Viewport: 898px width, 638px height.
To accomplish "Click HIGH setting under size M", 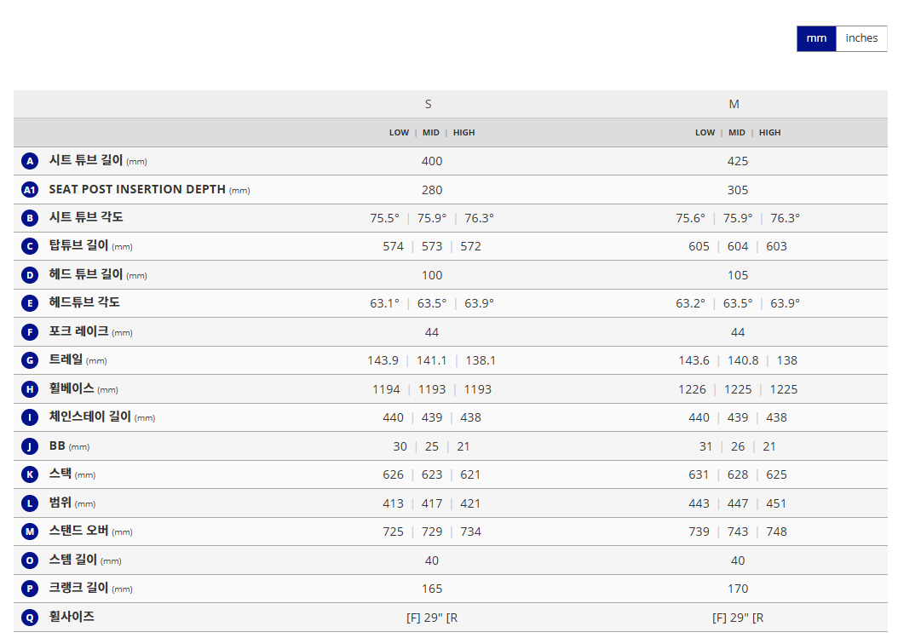I will [769, 133].
